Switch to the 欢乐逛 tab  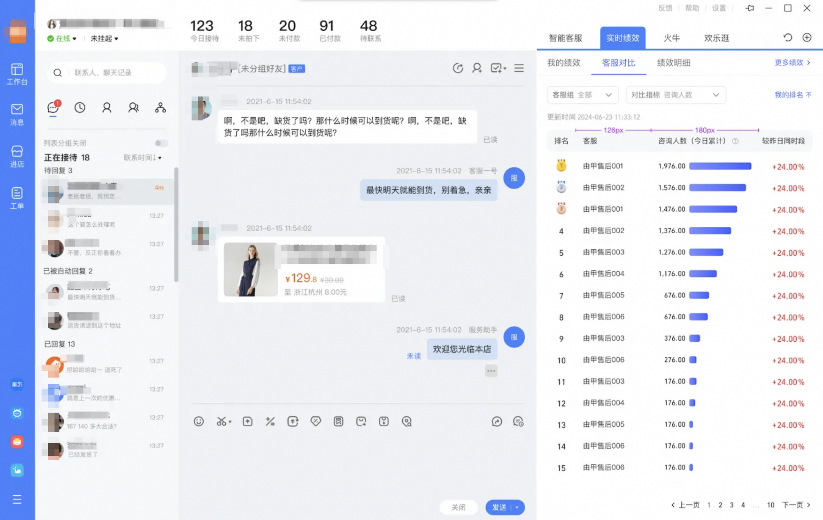click(x=717, y=38)
